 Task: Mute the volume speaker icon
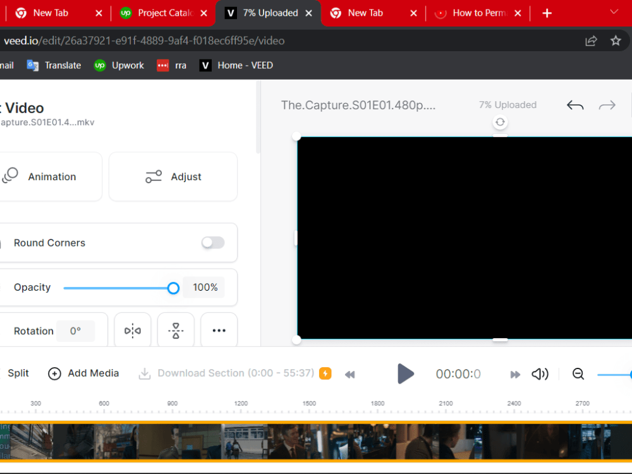[x=540, y=374]
